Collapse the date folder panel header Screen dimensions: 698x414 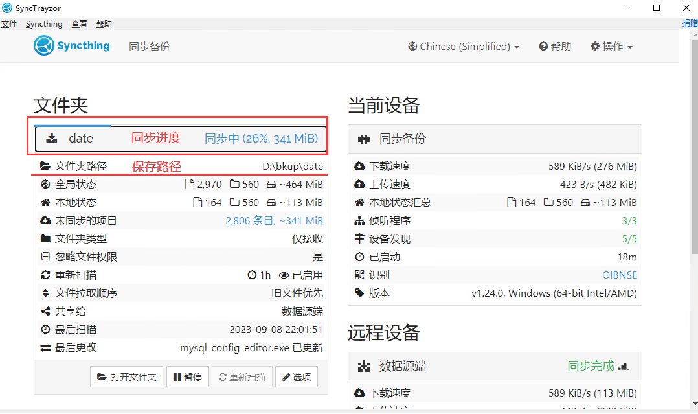pos(181,139)
